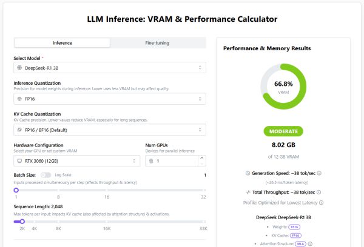364x247 pixels.
Task: Toggle the Log Scale switch
Action: (46, 175)
